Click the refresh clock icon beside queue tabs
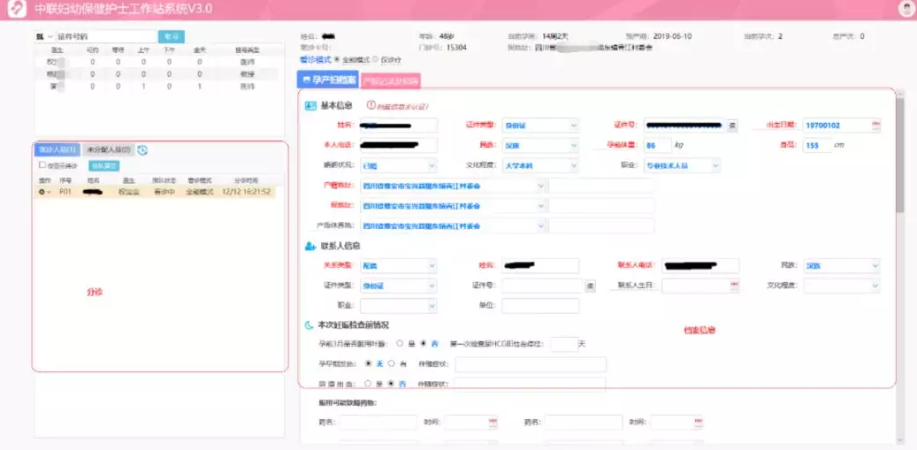The image size is (917, 450). [142, 150]
